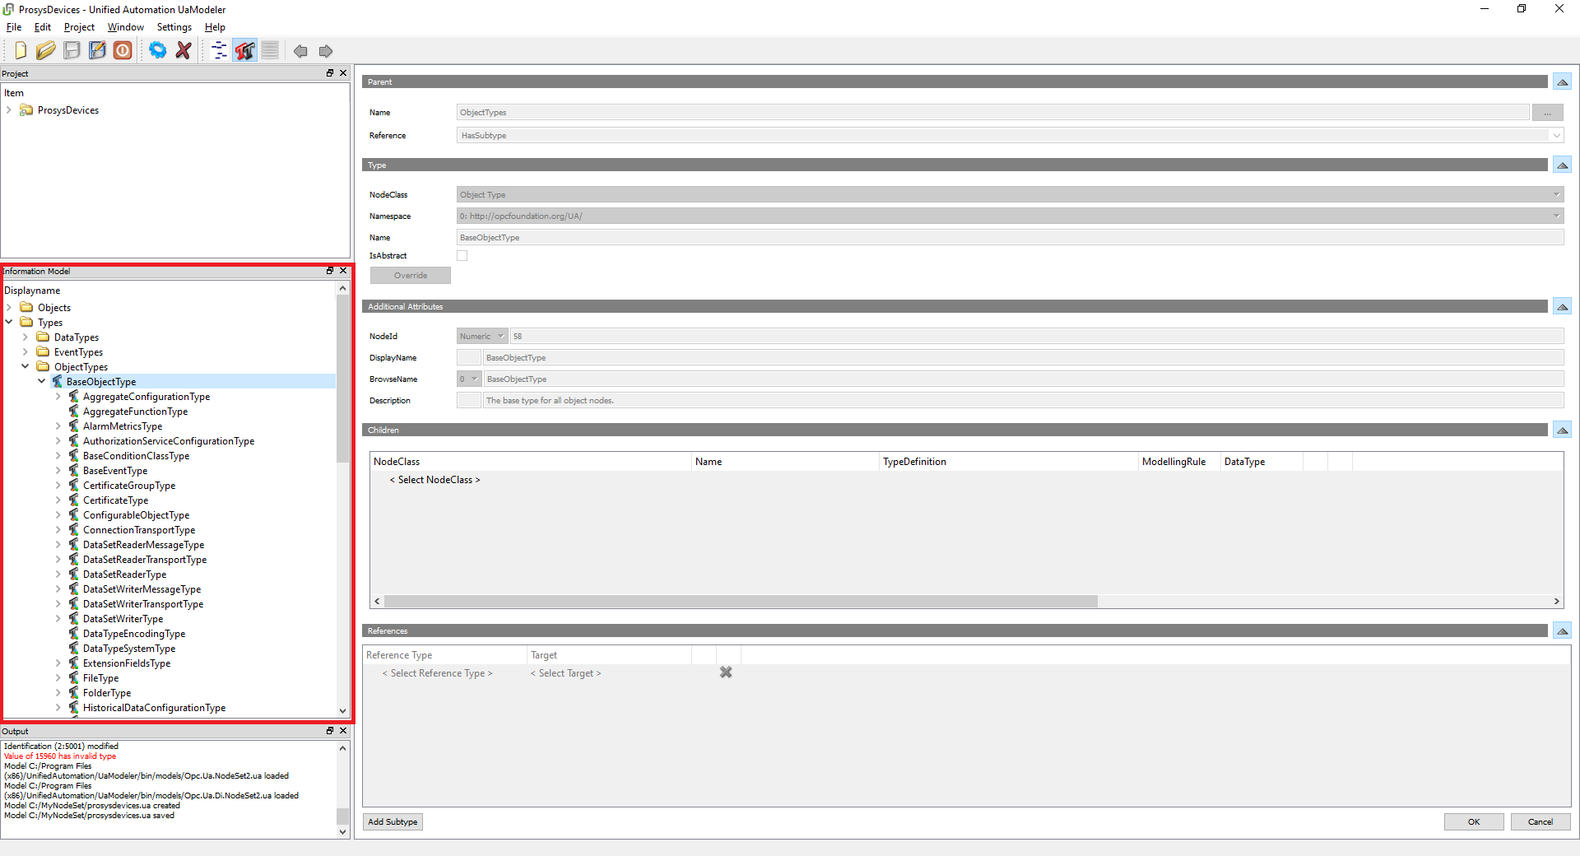
Task: Click the Cancel button
Action: click(1540, 822)
